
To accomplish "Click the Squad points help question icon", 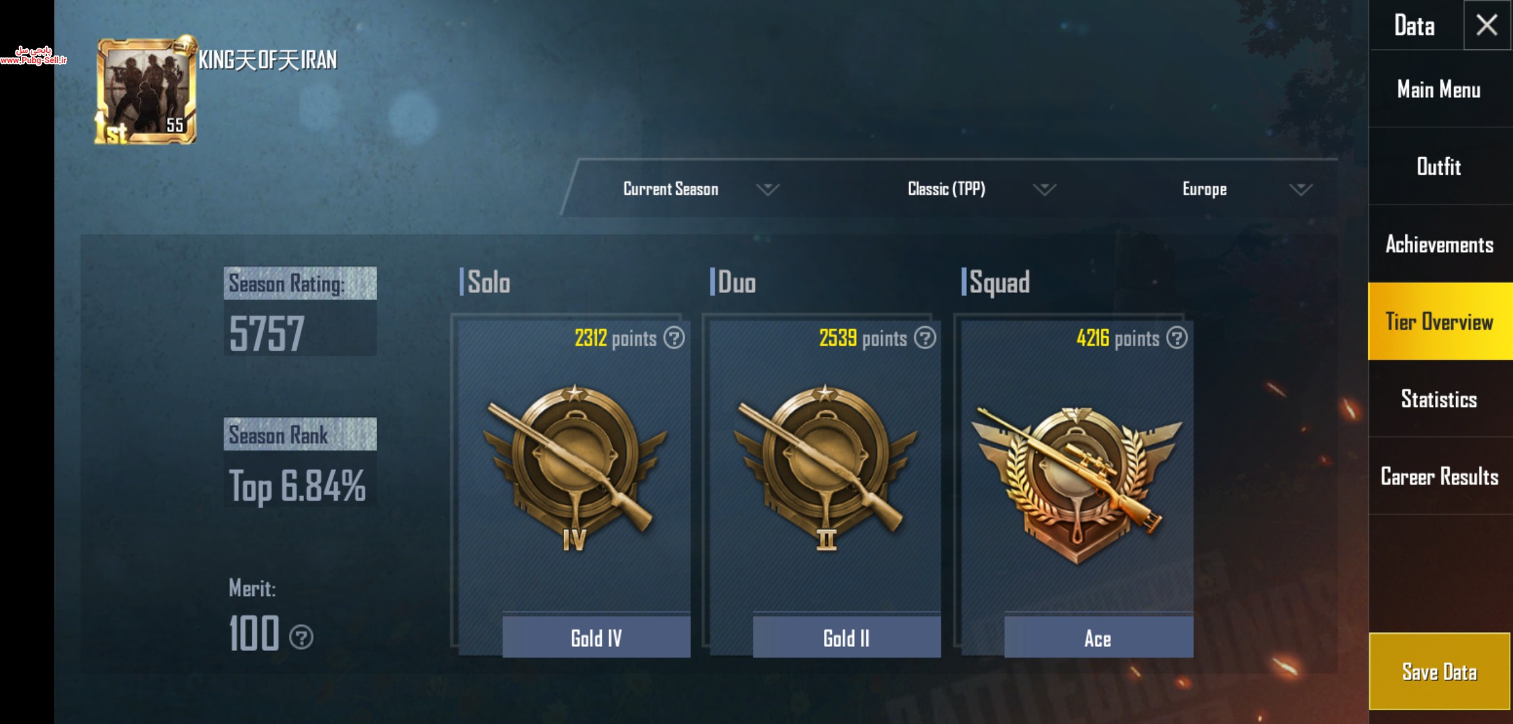I will click(1176, 338).
